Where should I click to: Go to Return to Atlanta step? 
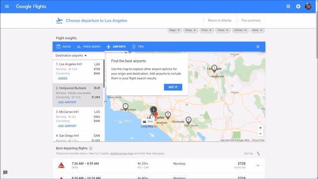220,20
